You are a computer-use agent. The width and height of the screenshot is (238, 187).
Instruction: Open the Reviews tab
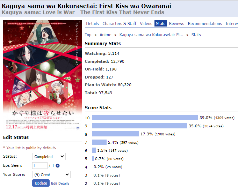176,24
